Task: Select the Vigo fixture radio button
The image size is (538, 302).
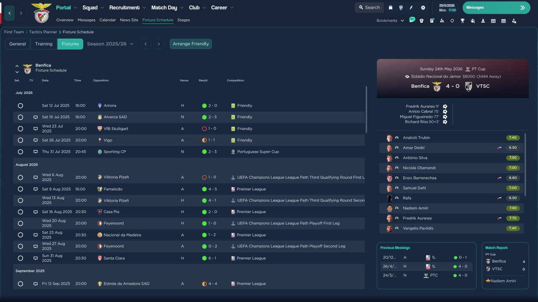Action: click(x=20, y=140)
